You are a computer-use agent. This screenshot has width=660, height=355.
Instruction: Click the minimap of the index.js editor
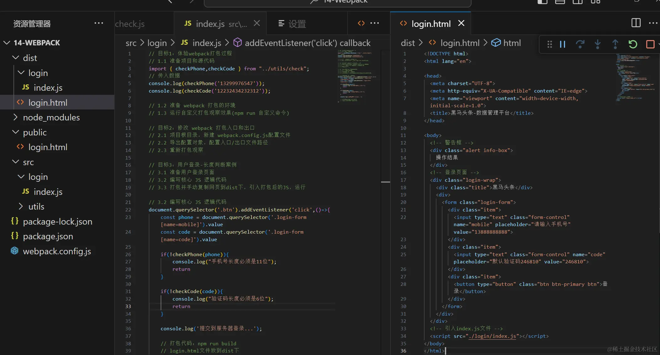coord(357,77)
